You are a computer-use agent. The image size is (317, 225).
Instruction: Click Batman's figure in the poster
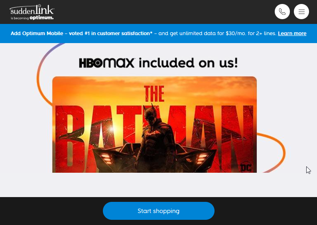pyautogui.click(x=155, y=138)
